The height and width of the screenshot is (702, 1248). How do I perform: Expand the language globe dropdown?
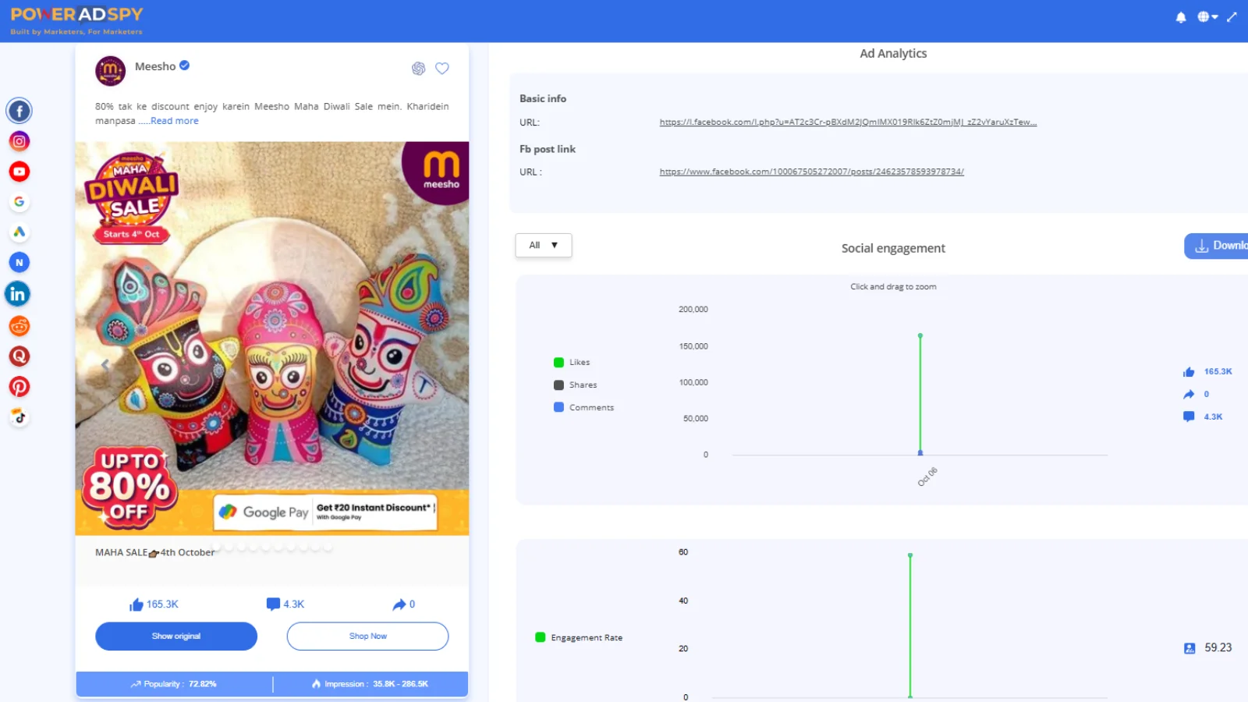point(1207,17)
